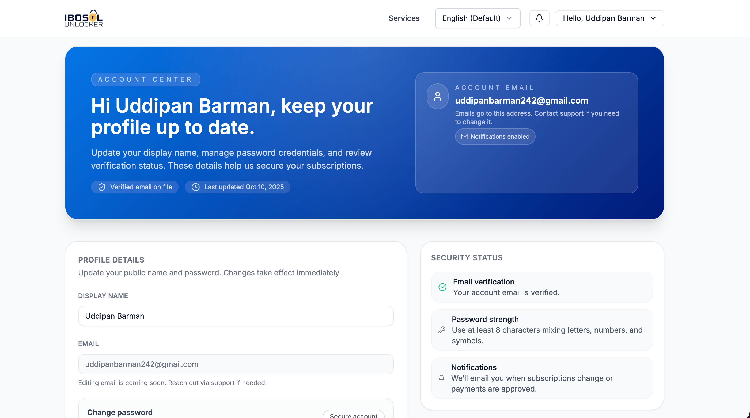Click the key icon beside Password strength
The image size is (750, 418).
point(442,330)
